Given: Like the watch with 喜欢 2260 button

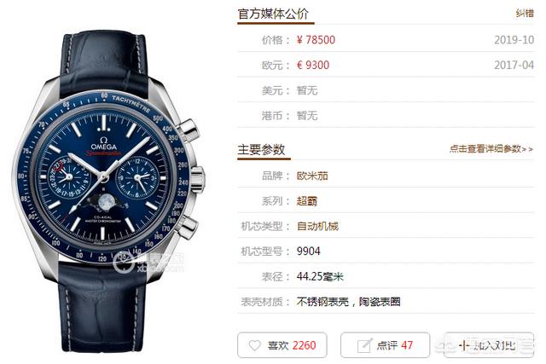Looking at the screenshot, I should [282, 345].
